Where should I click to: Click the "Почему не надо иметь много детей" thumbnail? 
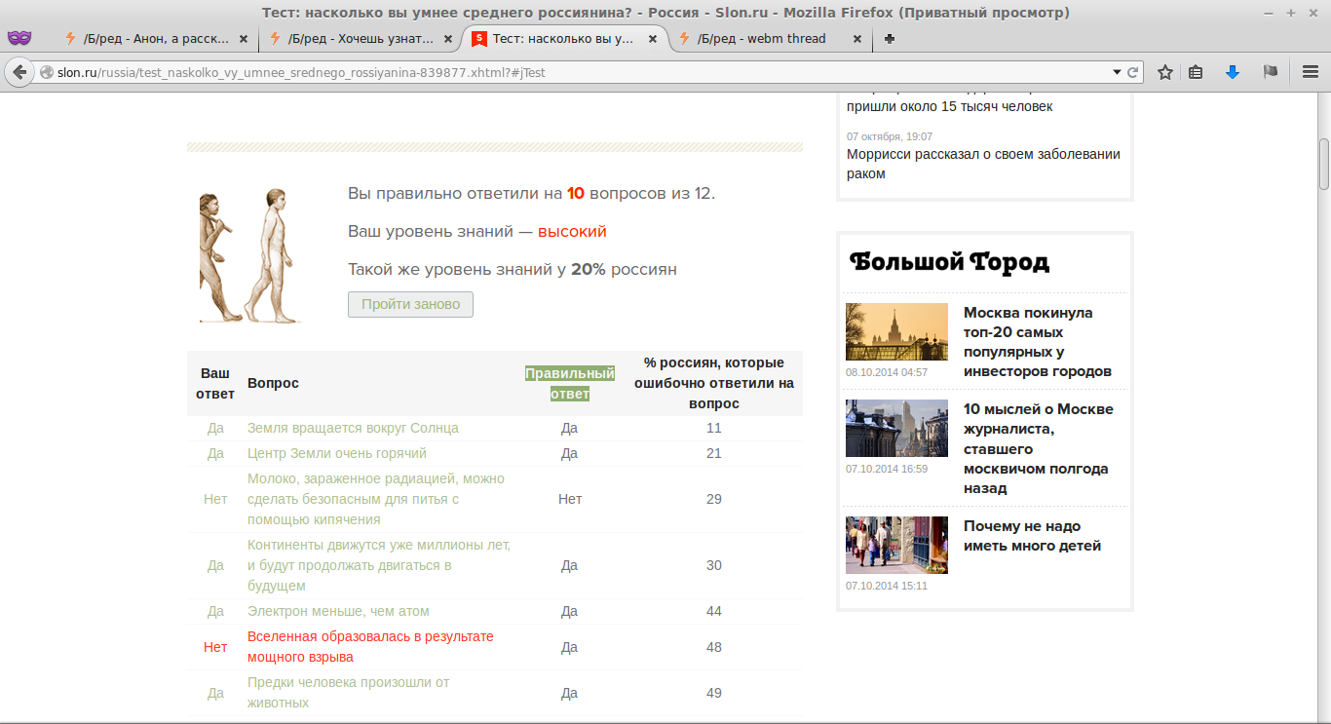(x=896, y=545)
